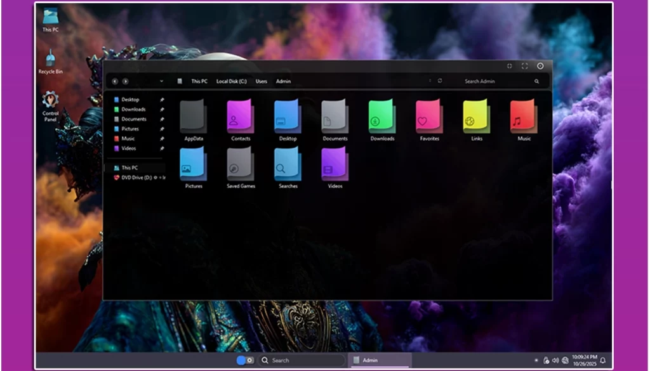Screen dimensions: 650x371
Task: Click the pin beside Documents in sidebar
Action: point(162,119)
